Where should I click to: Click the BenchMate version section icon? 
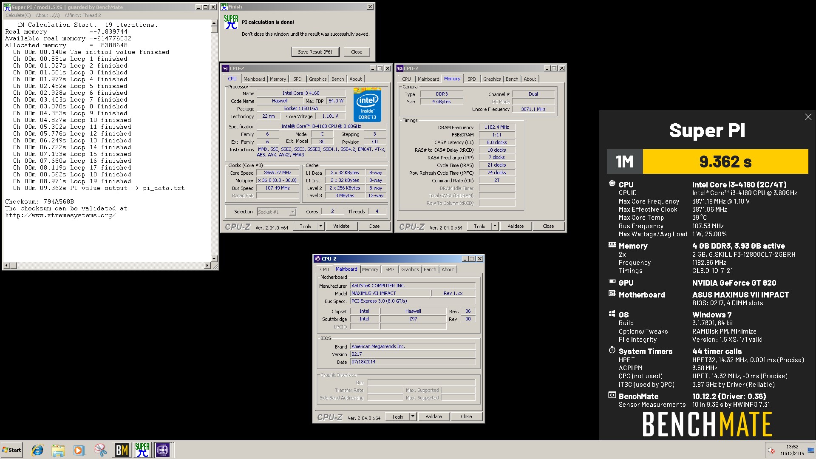coord(612,395)
